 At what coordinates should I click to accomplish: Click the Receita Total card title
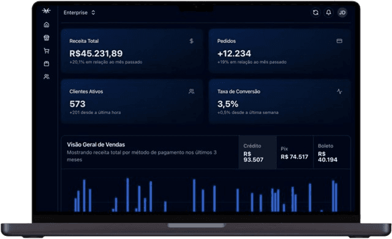pos(84,41)
